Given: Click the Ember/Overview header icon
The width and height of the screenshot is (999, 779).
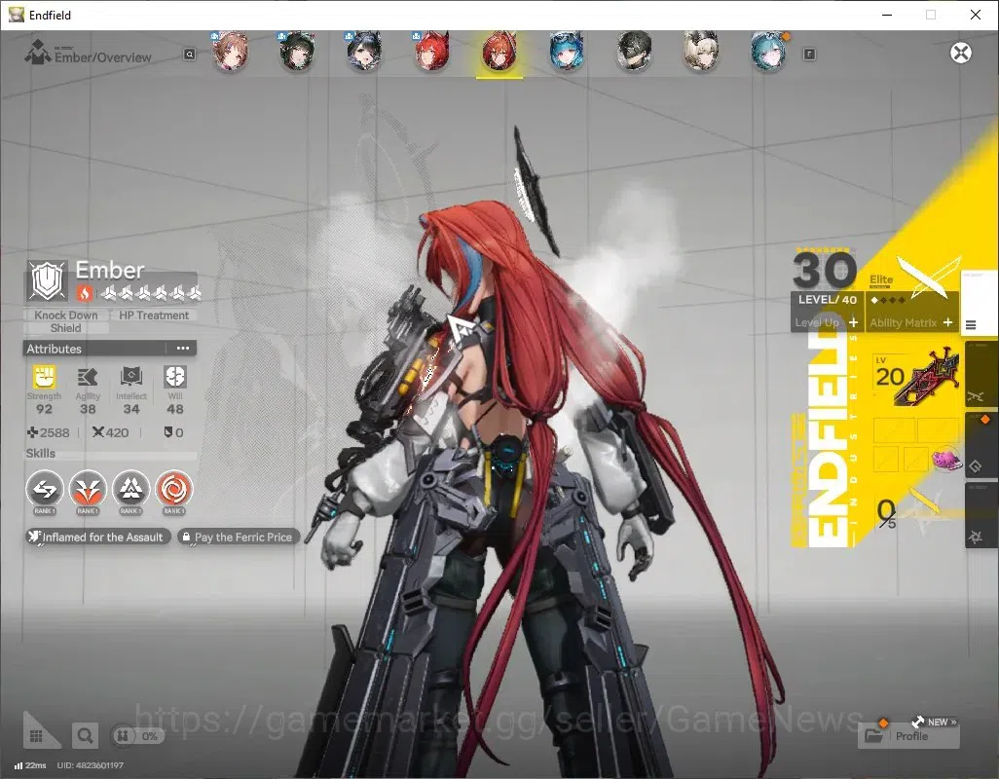Looking at the screenshot, I should pyautogui.click(x=37, y=53).
